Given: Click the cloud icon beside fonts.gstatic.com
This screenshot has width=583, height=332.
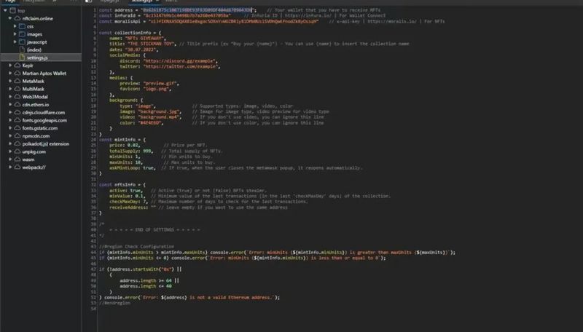Looking at the screenshot, I should point(17,127).
